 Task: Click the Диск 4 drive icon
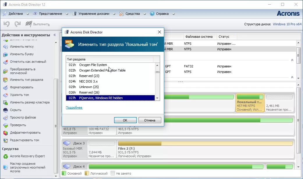coord(67,166)
